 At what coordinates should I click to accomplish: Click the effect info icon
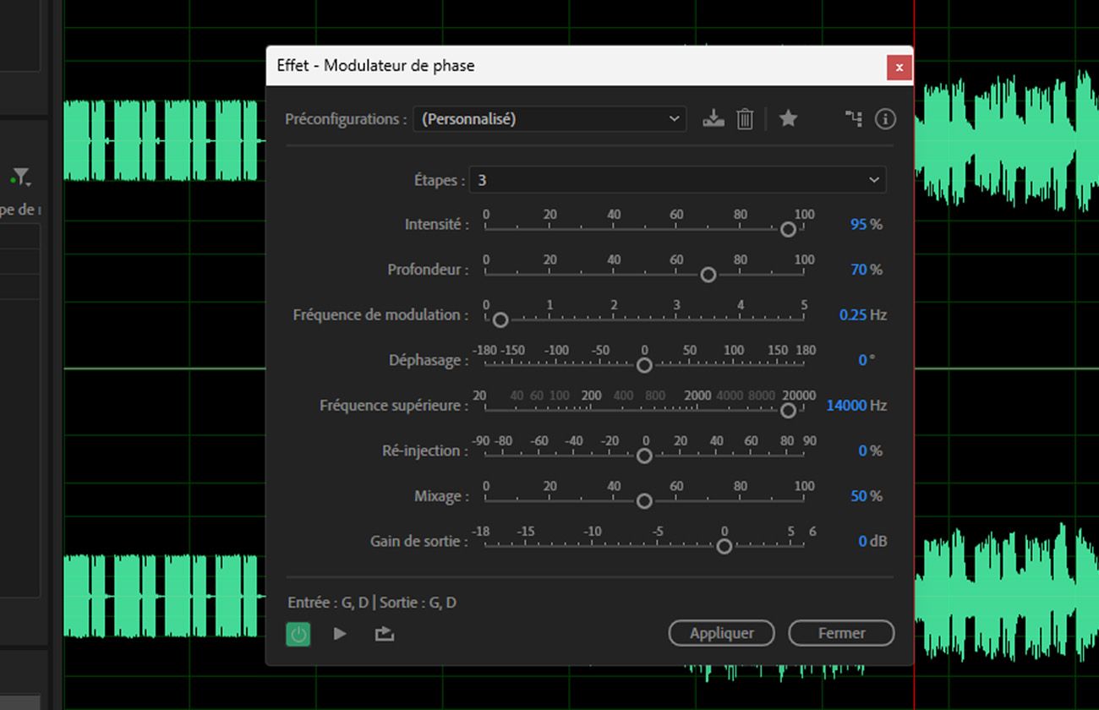[884, 118]
